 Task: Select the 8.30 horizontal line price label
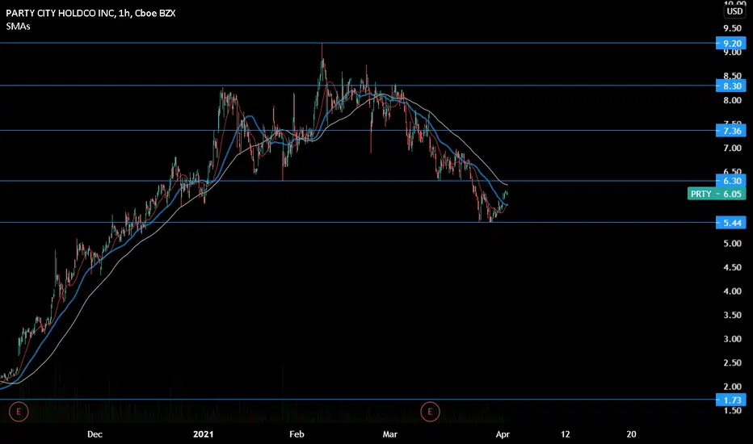[x=730, y=86]
